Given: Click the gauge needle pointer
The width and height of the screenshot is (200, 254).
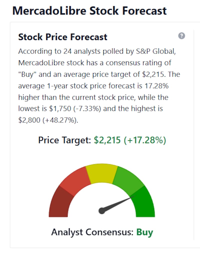Looking at the screenshot, I should tap(119, 203).
